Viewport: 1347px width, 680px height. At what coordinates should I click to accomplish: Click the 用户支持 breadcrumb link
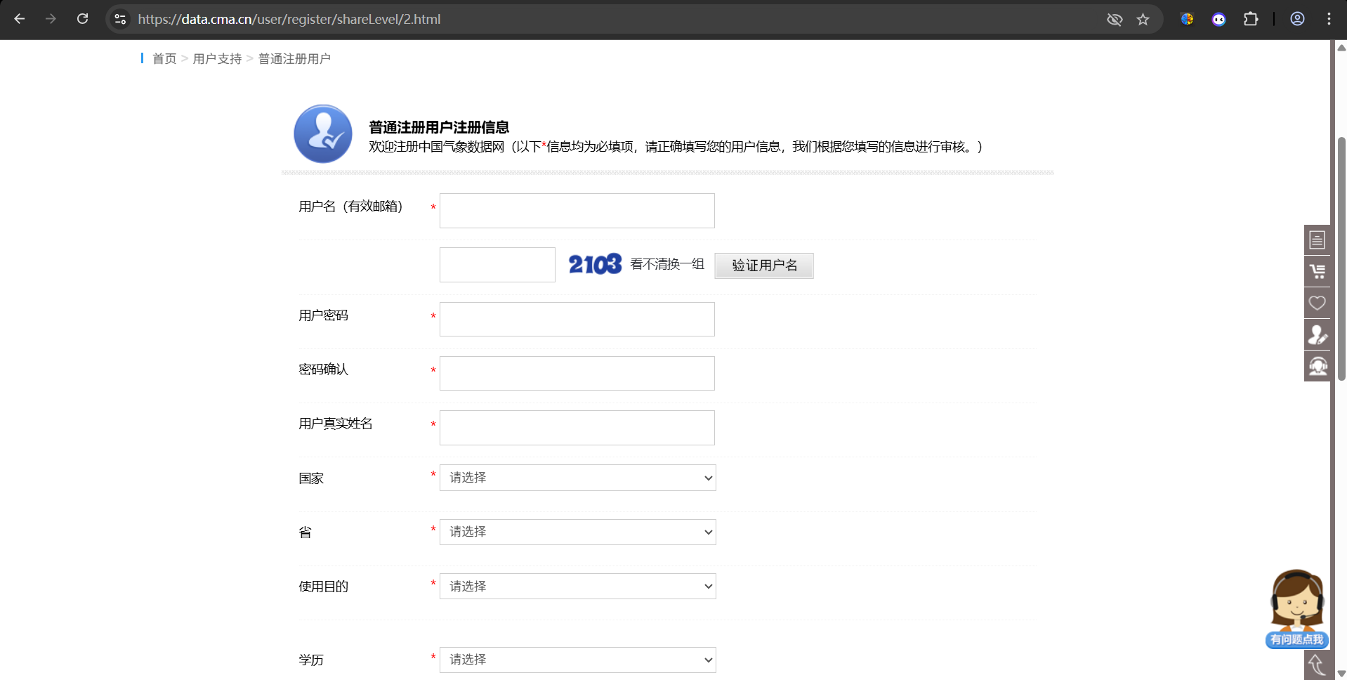[217, 59]
